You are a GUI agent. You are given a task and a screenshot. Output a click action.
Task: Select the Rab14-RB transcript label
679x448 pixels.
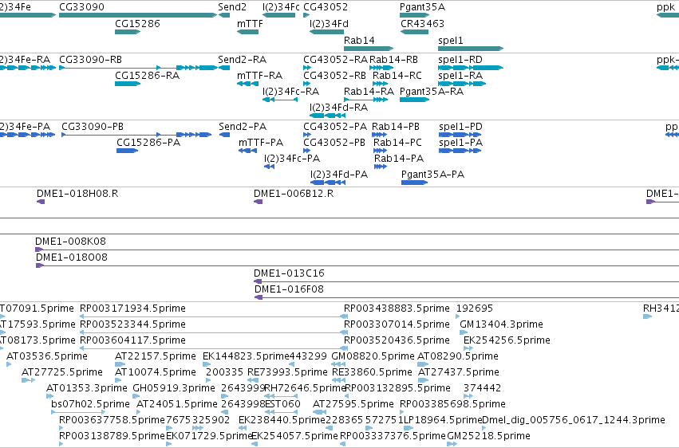[393, 60]
